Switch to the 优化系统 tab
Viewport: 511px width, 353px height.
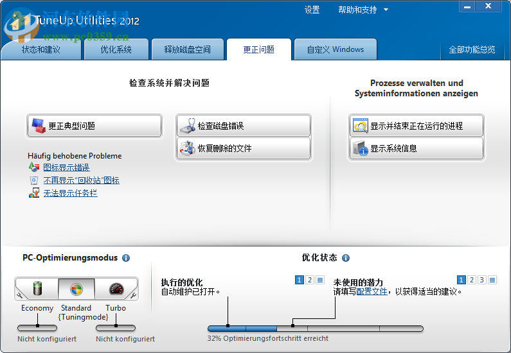[116, 49]
